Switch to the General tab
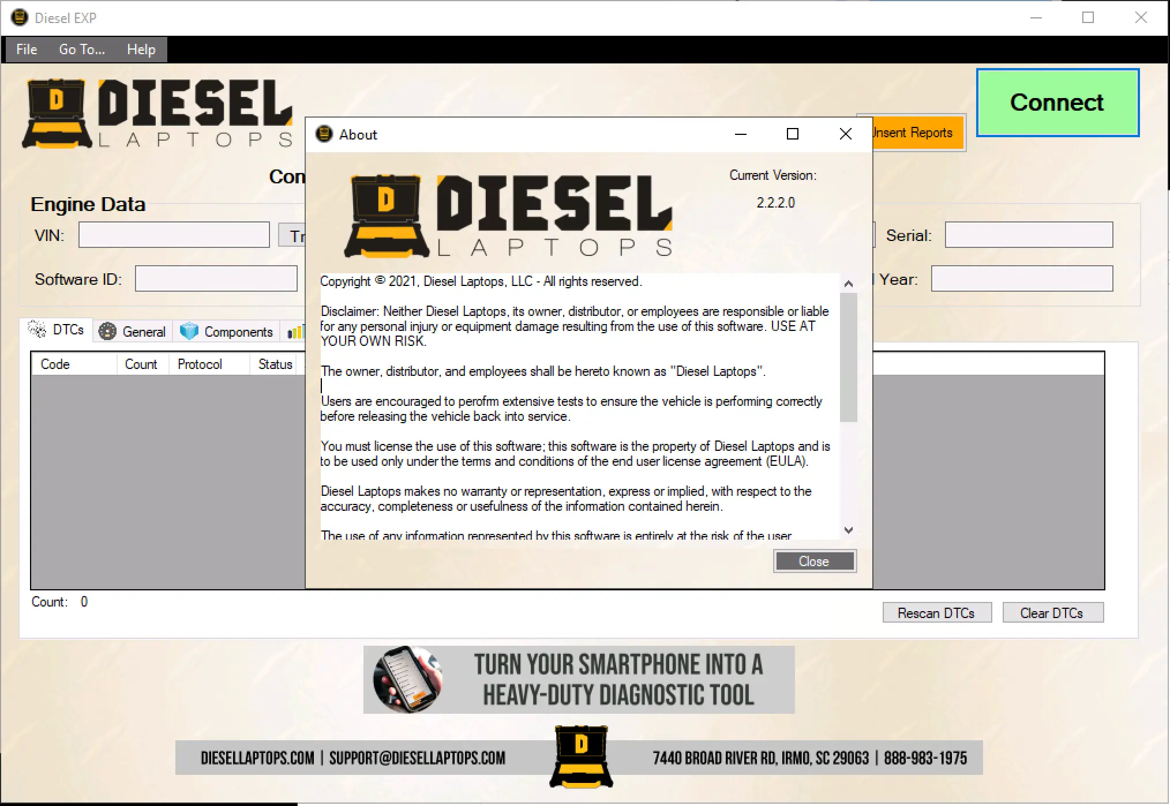Screen dimensions: 1170x806 point(144,331)
